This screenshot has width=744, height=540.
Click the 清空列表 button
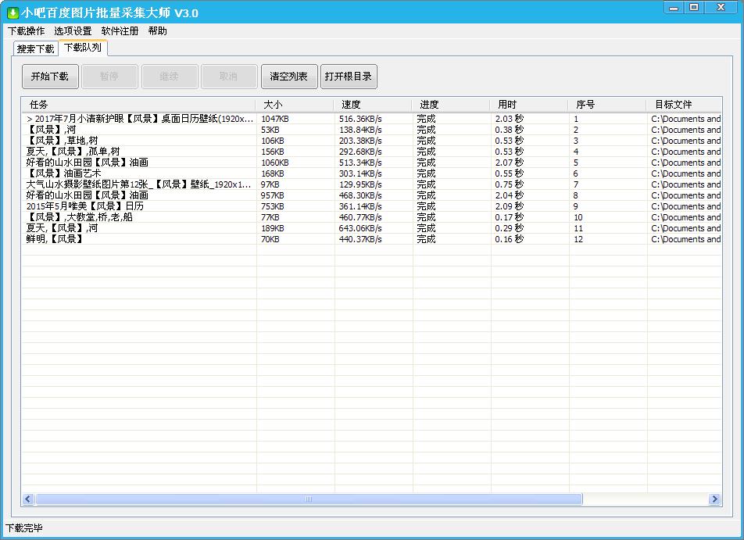pos(289,77)
